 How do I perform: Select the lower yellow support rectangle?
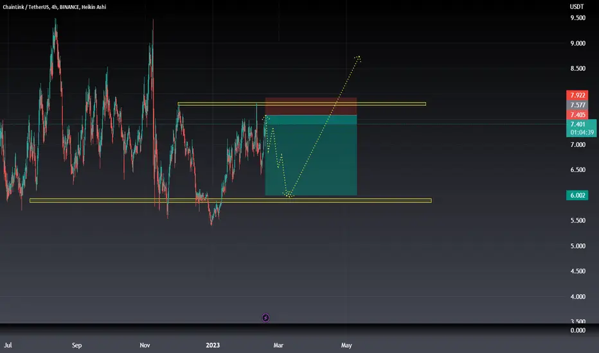tap(230, 200)
